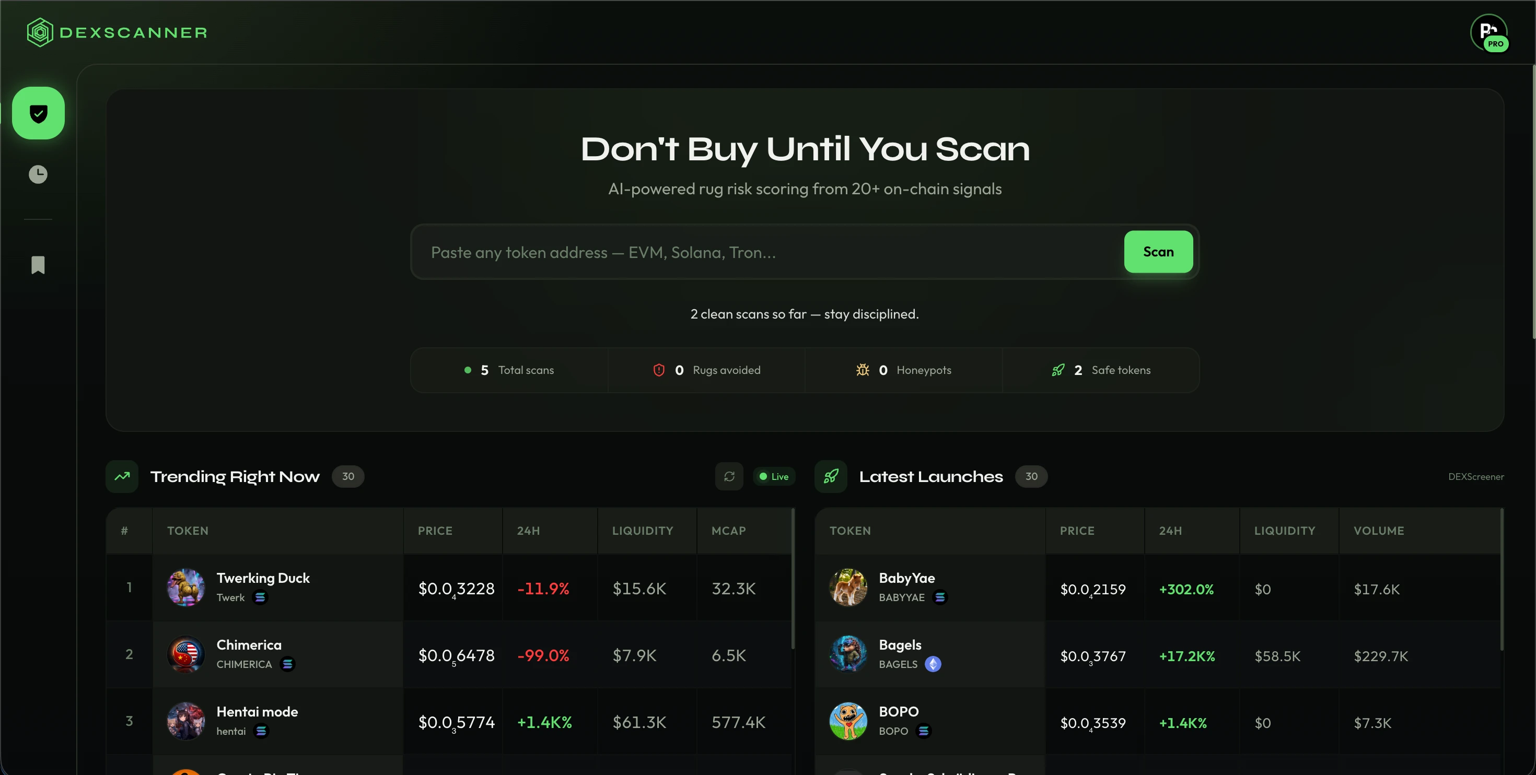The height and width of the screenshot is (775, 1536).
Task: Open saved bookmarks sidebar icon
Action: [38, 265]
